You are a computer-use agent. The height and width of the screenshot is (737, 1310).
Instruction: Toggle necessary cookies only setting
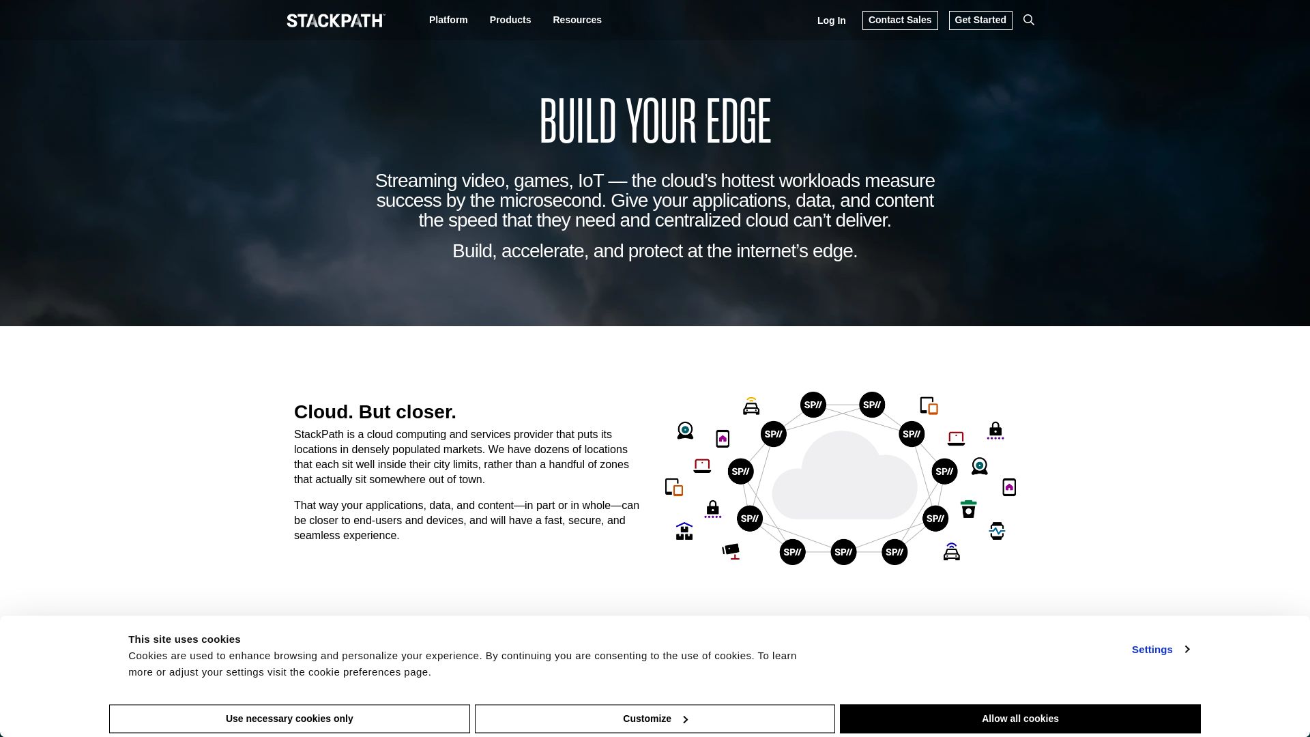point(289,718)
